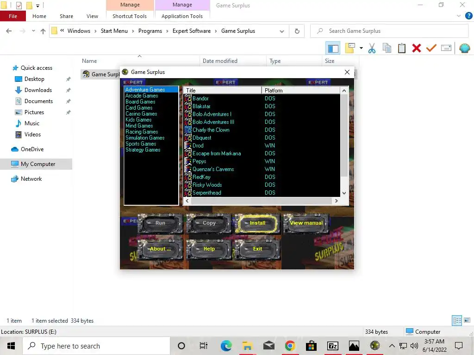The image size is (474, 355).
Task: Toggle the preview pane toolbar icon
Action: (x=333, y=48)
